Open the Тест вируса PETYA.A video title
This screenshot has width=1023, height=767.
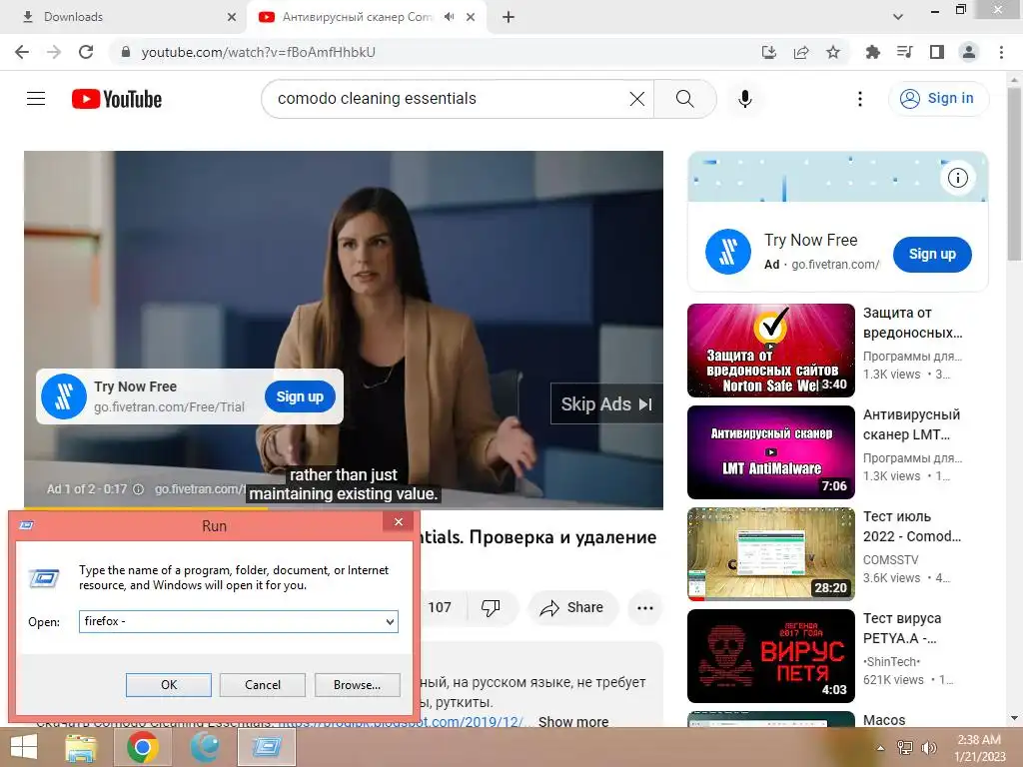(x=902, y=628)
